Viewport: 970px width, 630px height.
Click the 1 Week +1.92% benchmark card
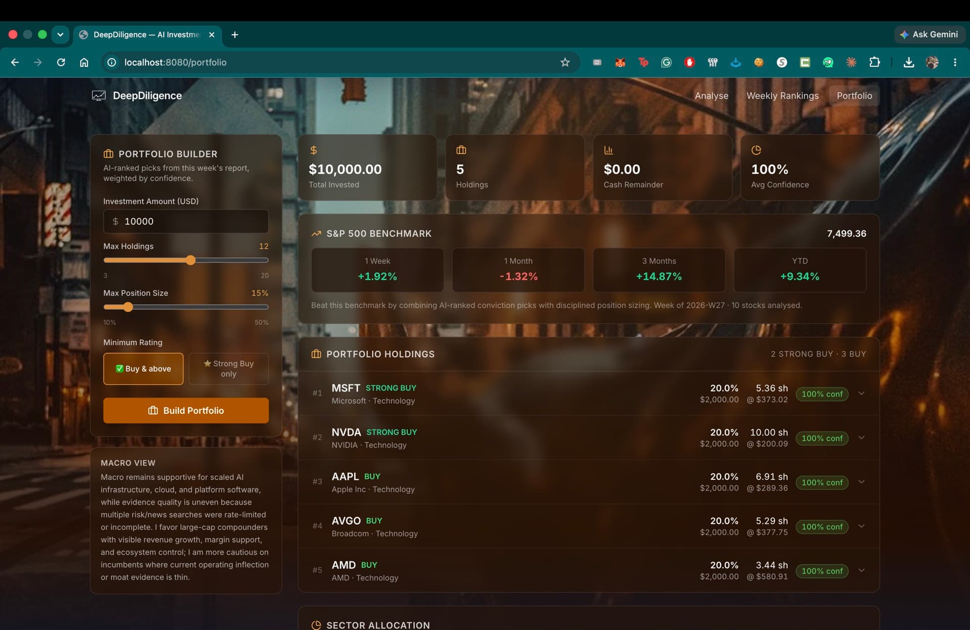click(x=377, y=270)
